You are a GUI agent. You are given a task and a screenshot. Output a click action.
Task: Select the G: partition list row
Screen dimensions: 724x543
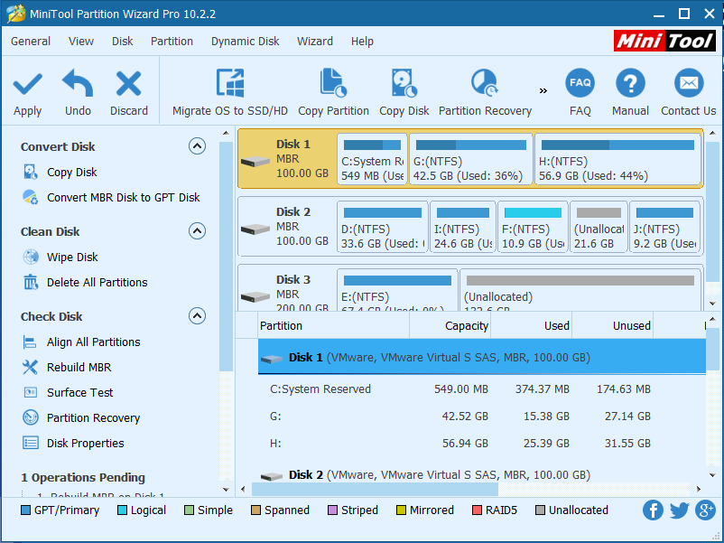(481, 417)
